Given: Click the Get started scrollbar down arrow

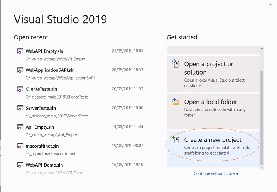Looking at the screenshot, I should (262, 167).
